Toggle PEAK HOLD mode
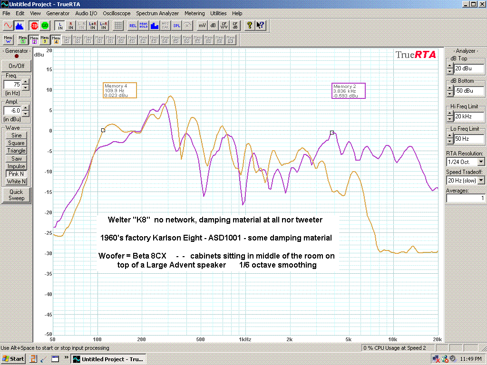This screenshot has height=365, width=487. 144,26
